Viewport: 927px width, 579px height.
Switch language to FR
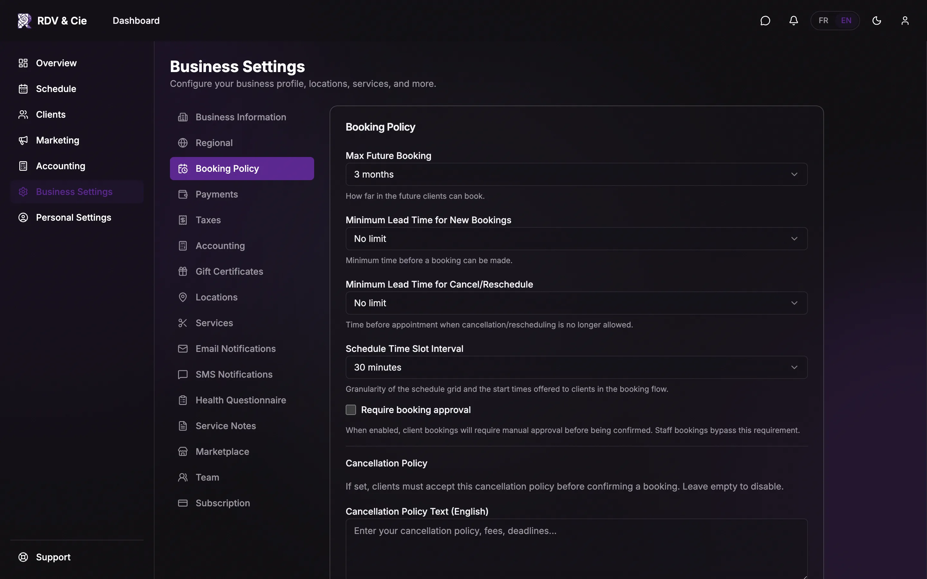click(823, 21)
